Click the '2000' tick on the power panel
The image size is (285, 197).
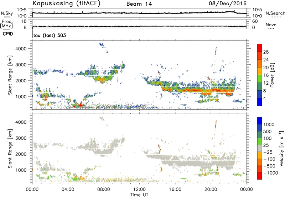click(x=21, y=80)
